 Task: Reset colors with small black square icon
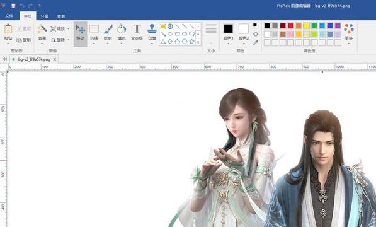click(x=255, y=25)
